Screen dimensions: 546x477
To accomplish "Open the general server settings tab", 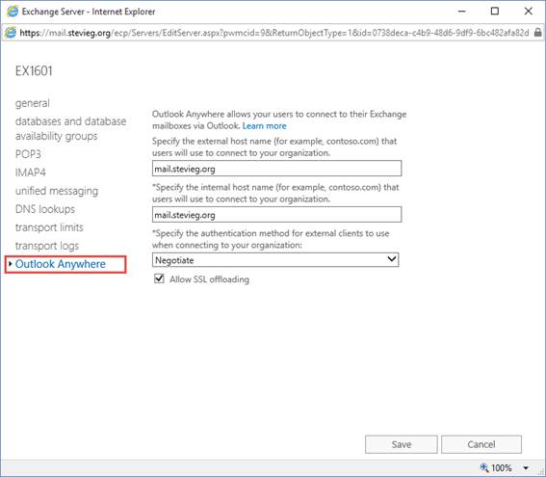I will coord(33,103).
